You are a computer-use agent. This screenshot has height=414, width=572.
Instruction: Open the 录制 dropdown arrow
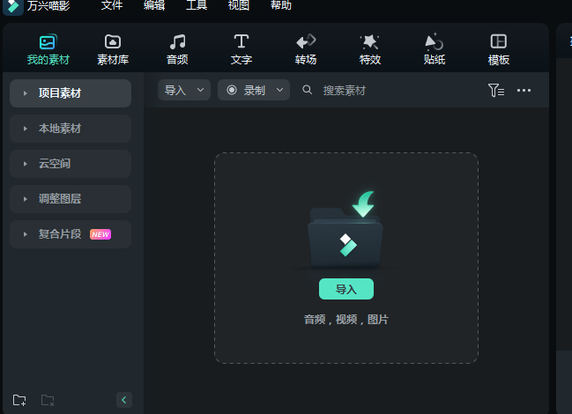279,90
